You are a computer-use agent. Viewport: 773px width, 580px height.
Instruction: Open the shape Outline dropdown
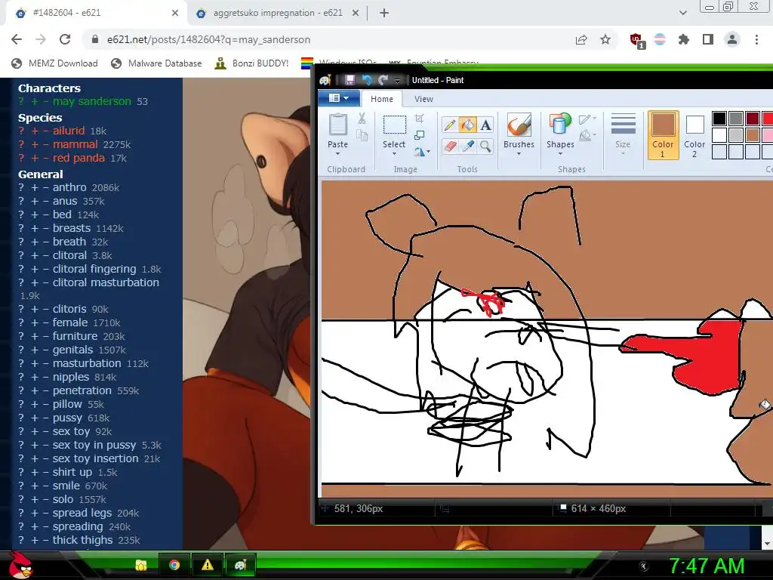point(587,119)
